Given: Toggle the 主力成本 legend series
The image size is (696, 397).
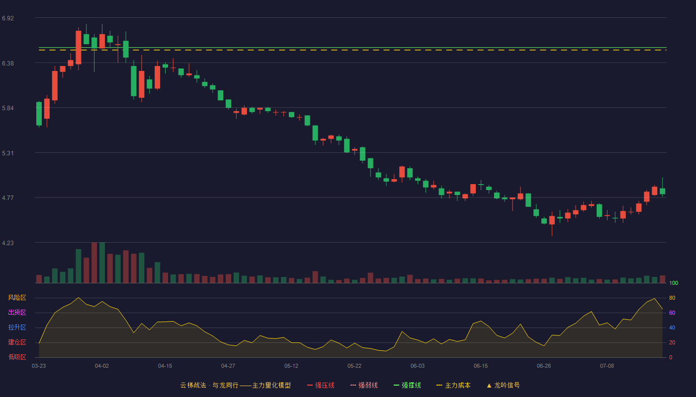Looking at the screenshot, I should point(453,385).
